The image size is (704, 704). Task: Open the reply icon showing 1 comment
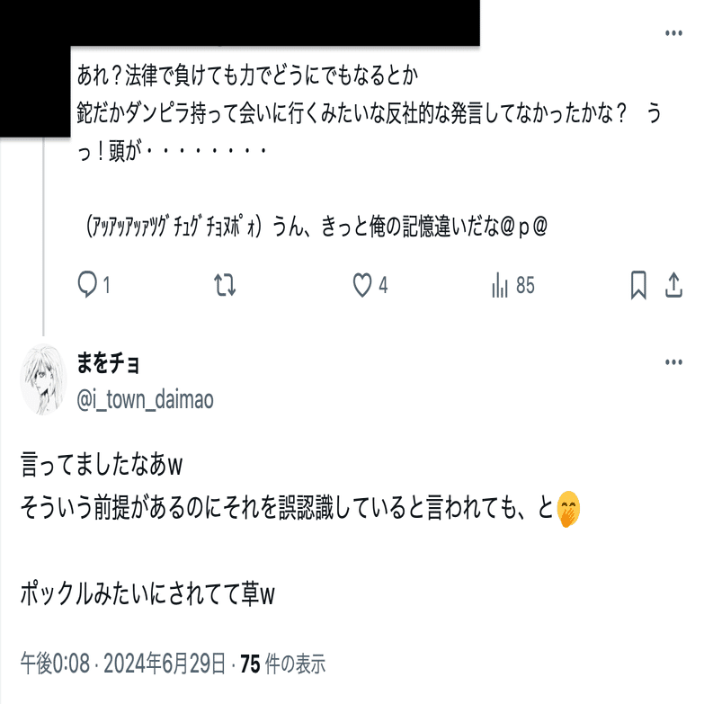[x=87, y=285]
